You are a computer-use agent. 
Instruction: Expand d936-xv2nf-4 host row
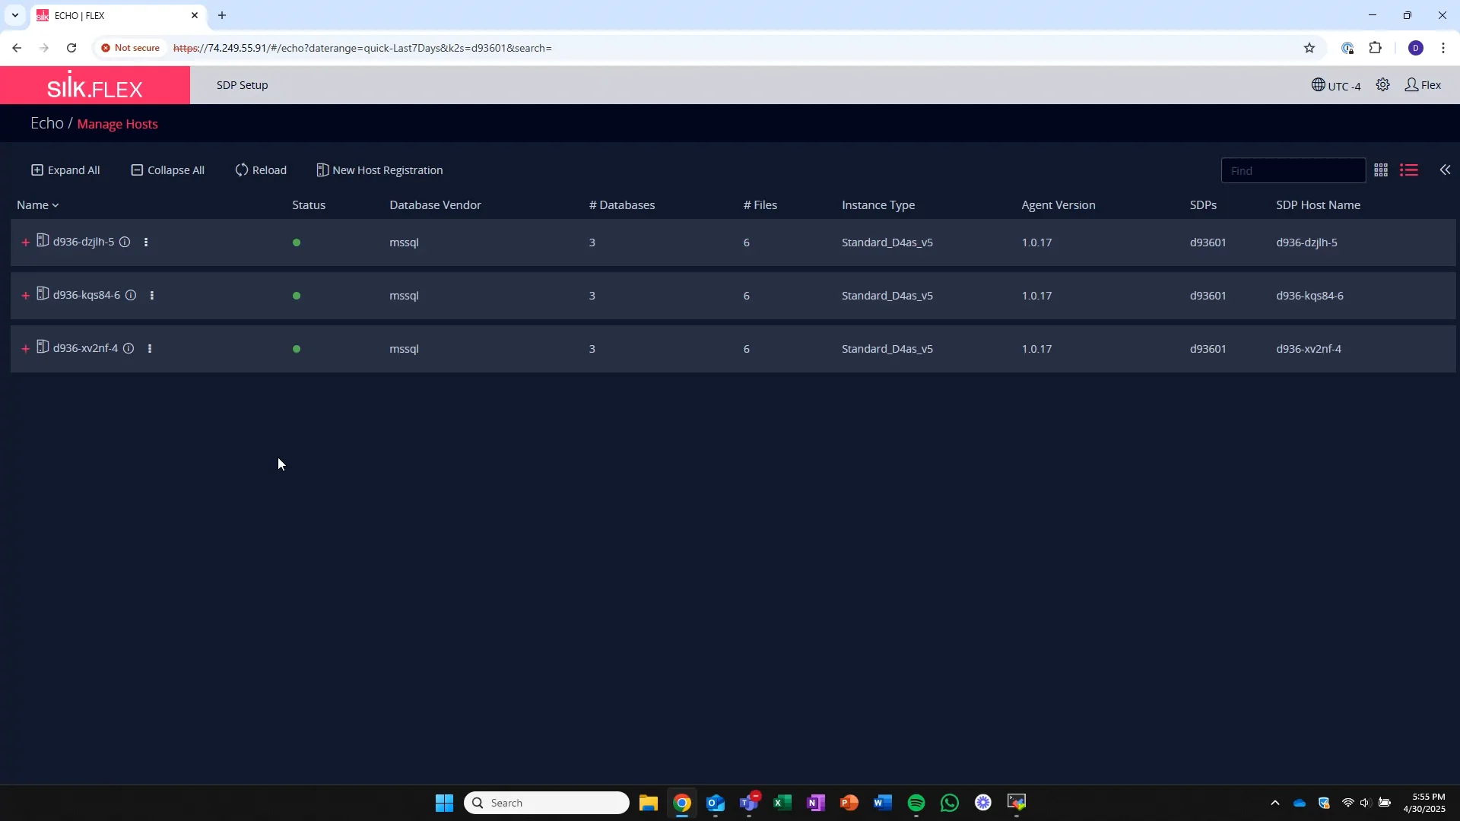[x=25, y=349]
